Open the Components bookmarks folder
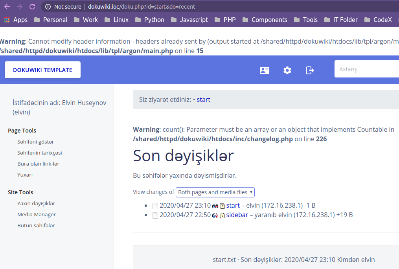399x269 pixels. pyautogui.click(x=265, y=20)
